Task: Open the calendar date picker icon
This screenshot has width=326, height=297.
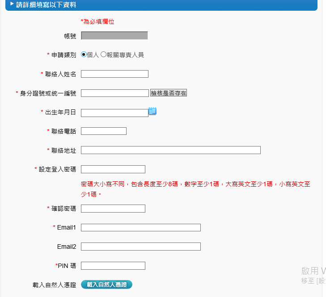Action: pyautogui.click(x=152, y=111)
